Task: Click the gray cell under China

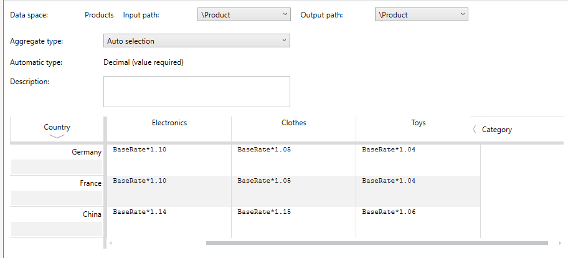Action: click(57, 229)
